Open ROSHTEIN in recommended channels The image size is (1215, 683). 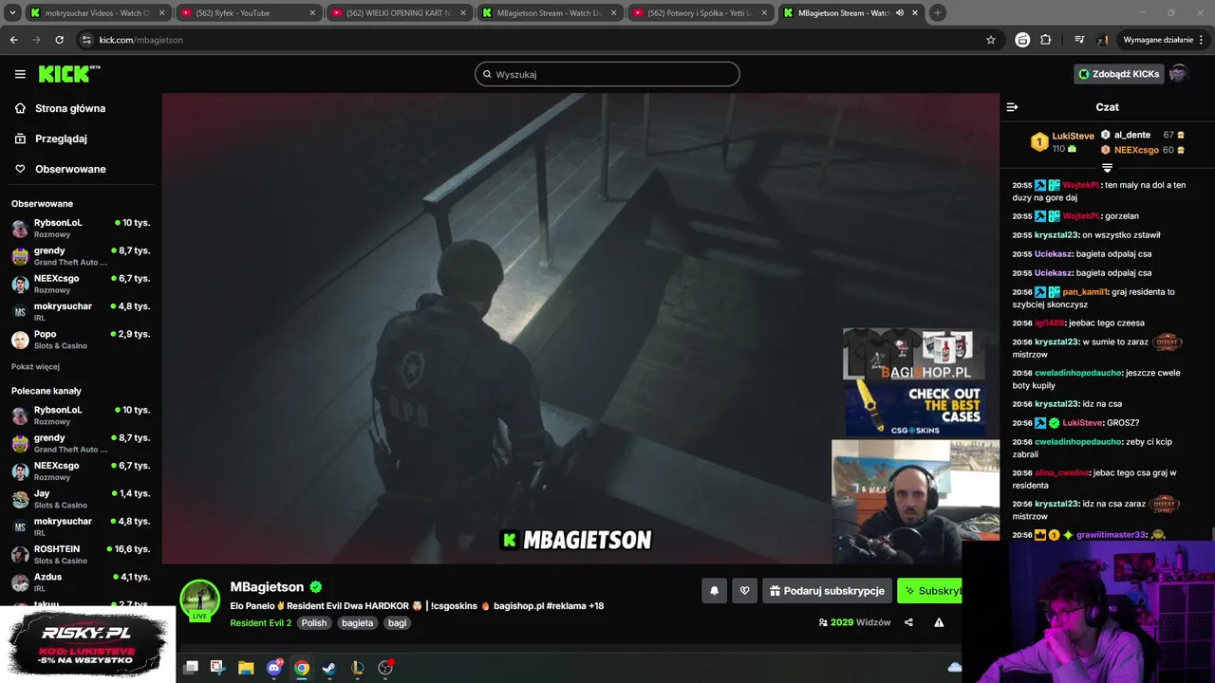tap(81, 554)
